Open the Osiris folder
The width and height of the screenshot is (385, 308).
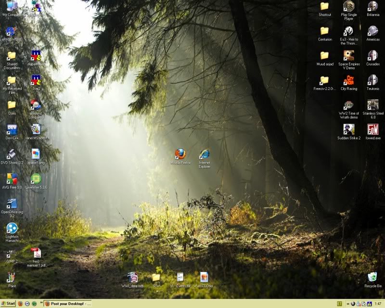(12, 108)
